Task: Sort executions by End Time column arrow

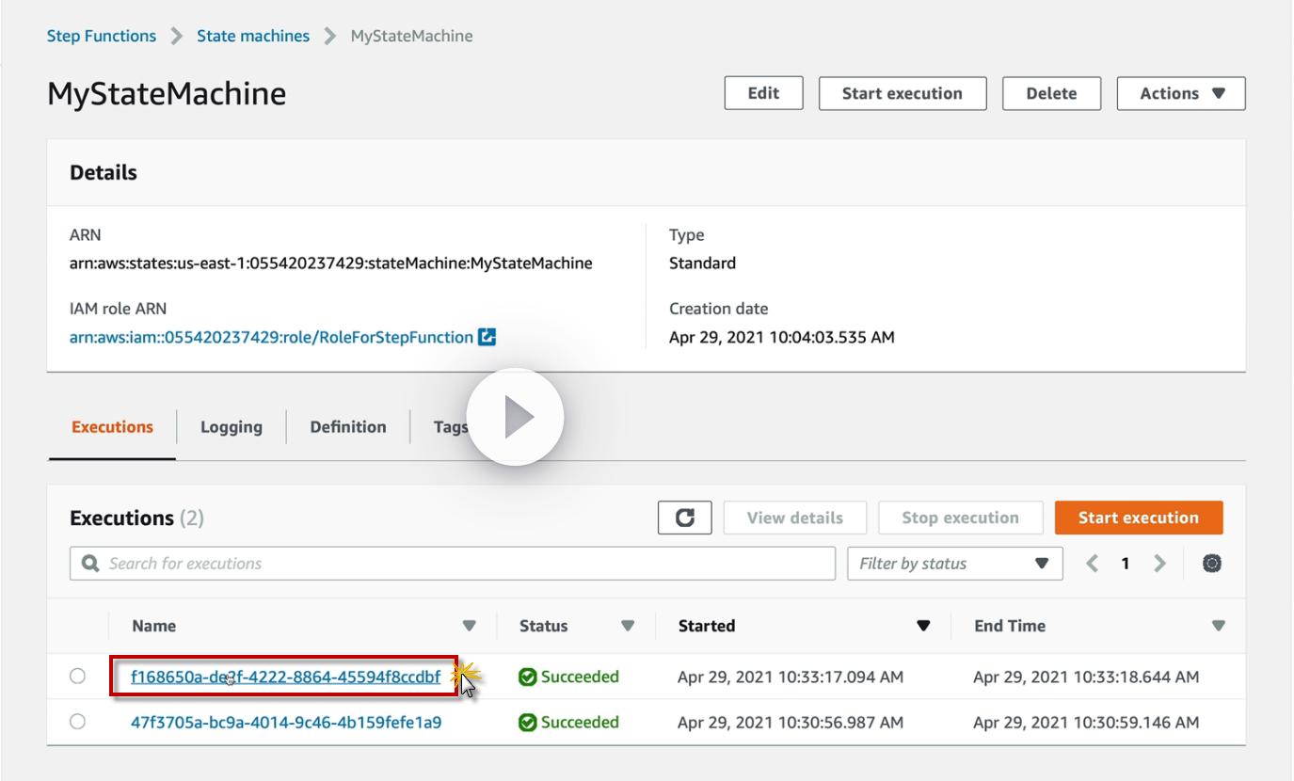Action: tap(1219, 626)
